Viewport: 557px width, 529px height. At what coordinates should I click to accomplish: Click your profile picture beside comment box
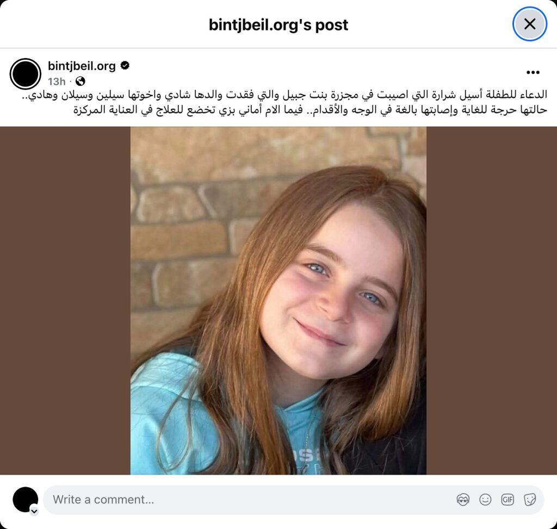point(25,500)
